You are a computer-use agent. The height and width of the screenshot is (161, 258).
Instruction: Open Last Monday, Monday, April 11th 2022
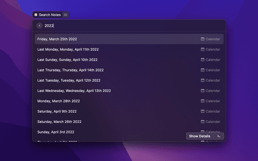coord(68,50)
